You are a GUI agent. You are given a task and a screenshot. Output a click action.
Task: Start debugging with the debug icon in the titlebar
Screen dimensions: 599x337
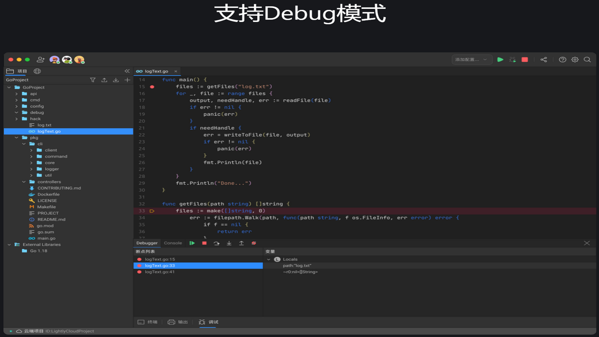(x=512, y=59)
